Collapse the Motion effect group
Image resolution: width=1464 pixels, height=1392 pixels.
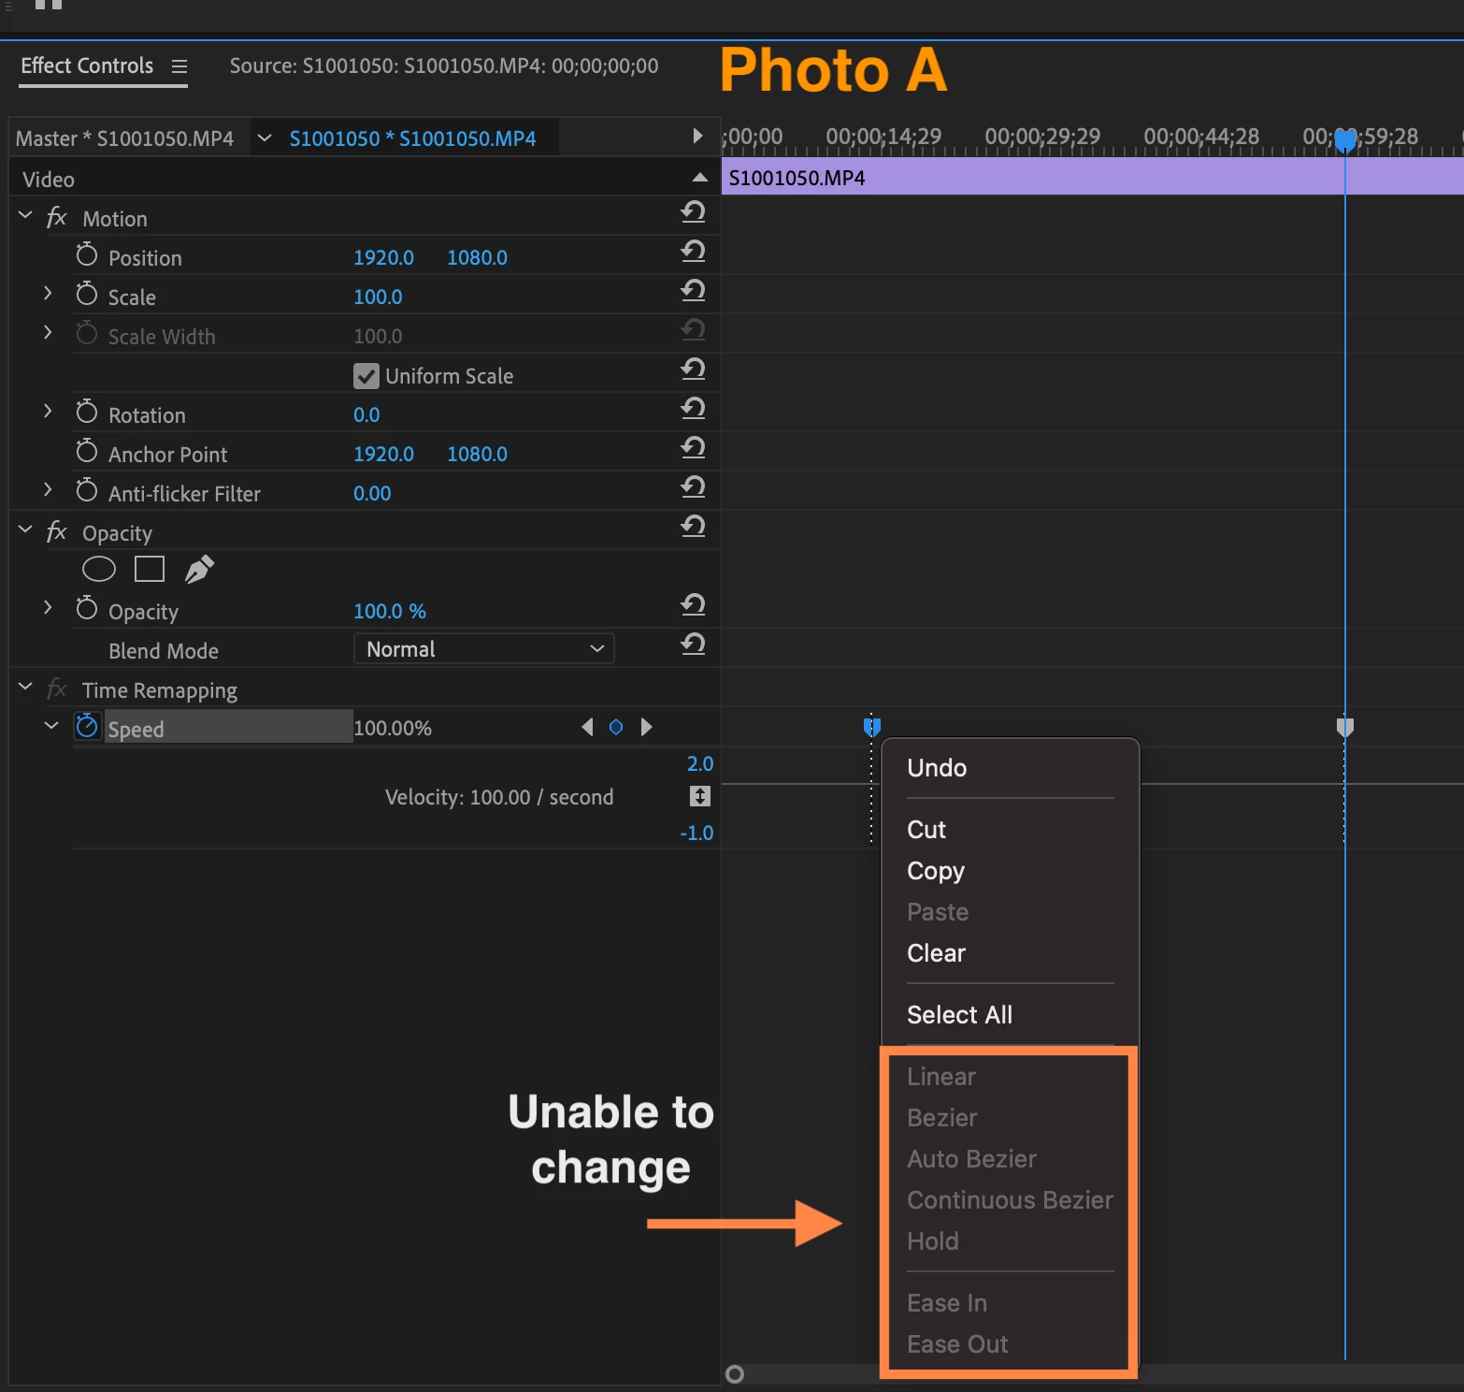coord(25,216)
